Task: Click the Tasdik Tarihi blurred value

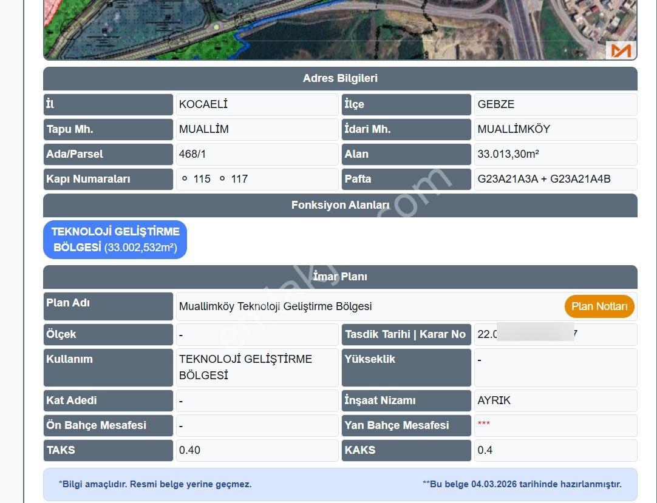Action: tap(556, 334)
